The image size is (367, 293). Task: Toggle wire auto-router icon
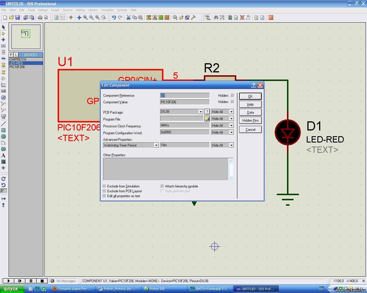(208, 17)
